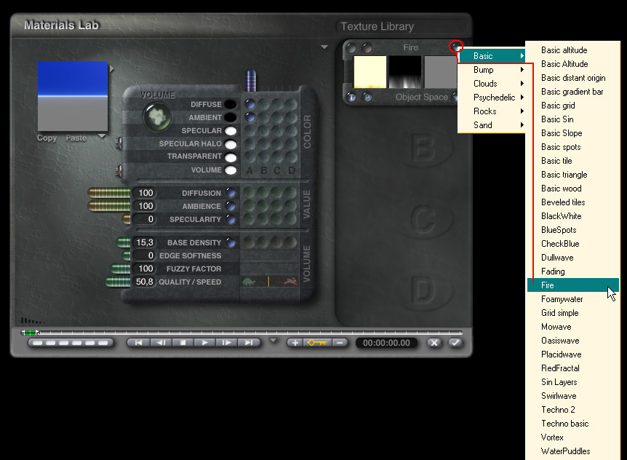Viewport: 627px width, 460px height.
Task: Jump to first frame in animation controls
Action: (138, 343)
